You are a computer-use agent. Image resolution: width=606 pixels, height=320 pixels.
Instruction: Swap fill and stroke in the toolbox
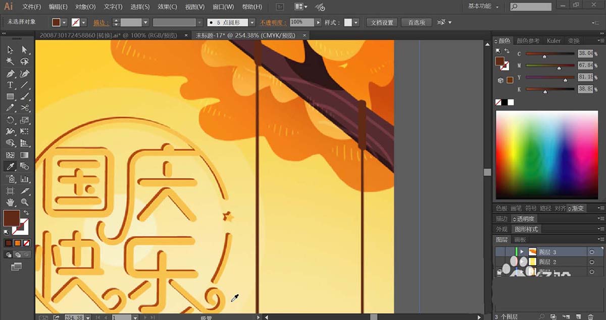point(25,213)
